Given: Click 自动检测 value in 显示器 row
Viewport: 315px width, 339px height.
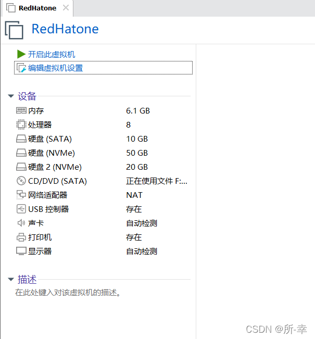Looking at the screenshot, I should (x=142, y=251).
